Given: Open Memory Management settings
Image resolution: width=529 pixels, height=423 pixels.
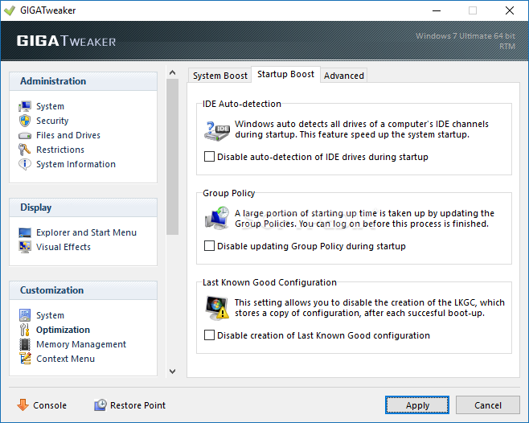Looking at the screenshot, I should (x=81, y=344).
